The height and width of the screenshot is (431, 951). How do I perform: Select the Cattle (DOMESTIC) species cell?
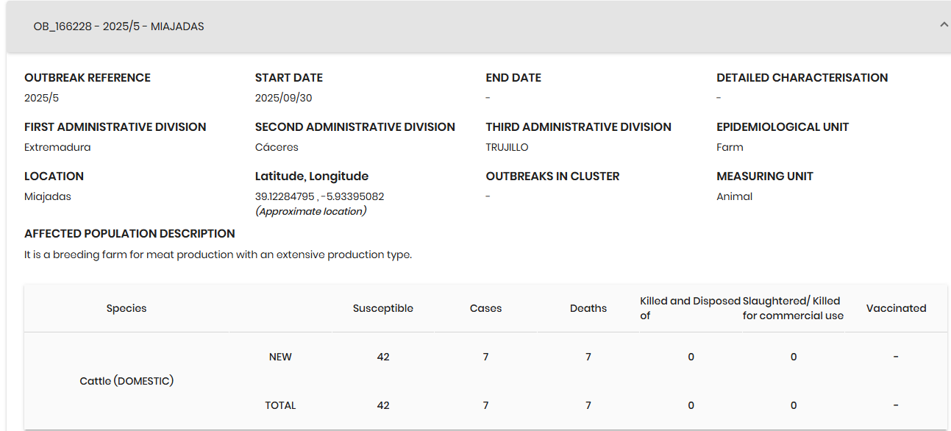(x=127, y=381)
